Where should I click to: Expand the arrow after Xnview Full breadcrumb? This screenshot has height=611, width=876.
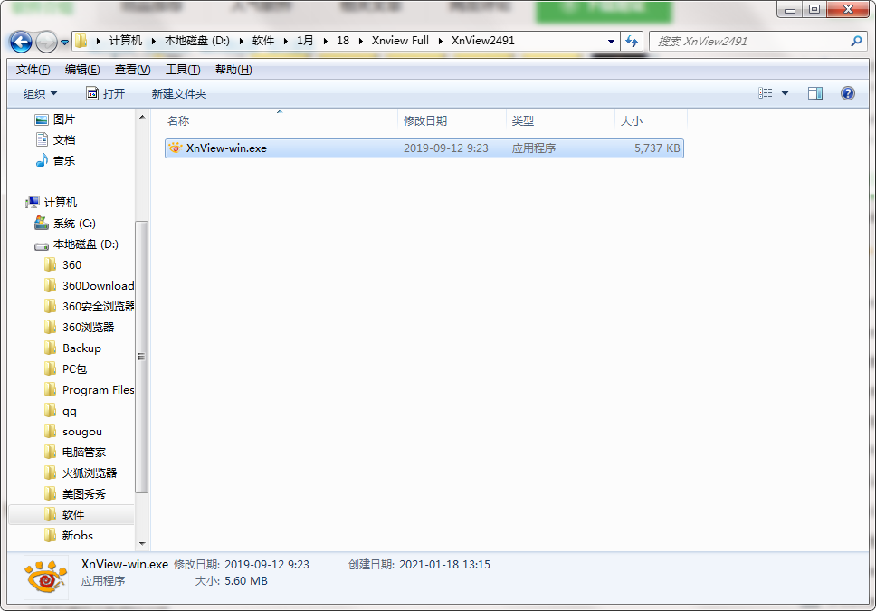tap(440, 41)
